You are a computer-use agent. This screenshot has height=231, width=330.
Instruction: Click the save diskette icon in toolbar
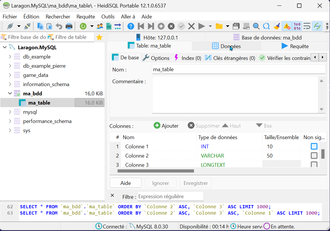point(236,26)
